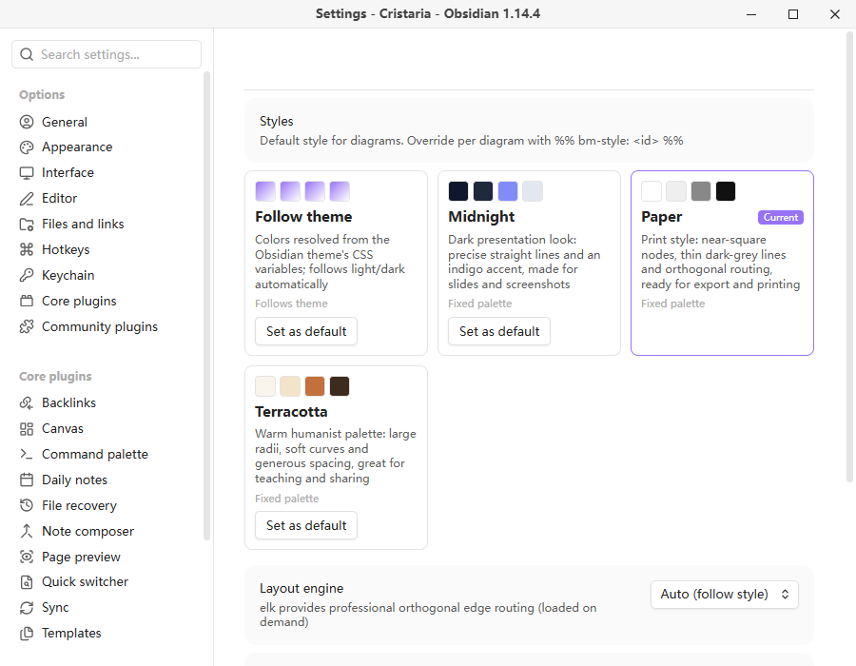Click Paper's medium grey swatch

(x=701, y=191)
